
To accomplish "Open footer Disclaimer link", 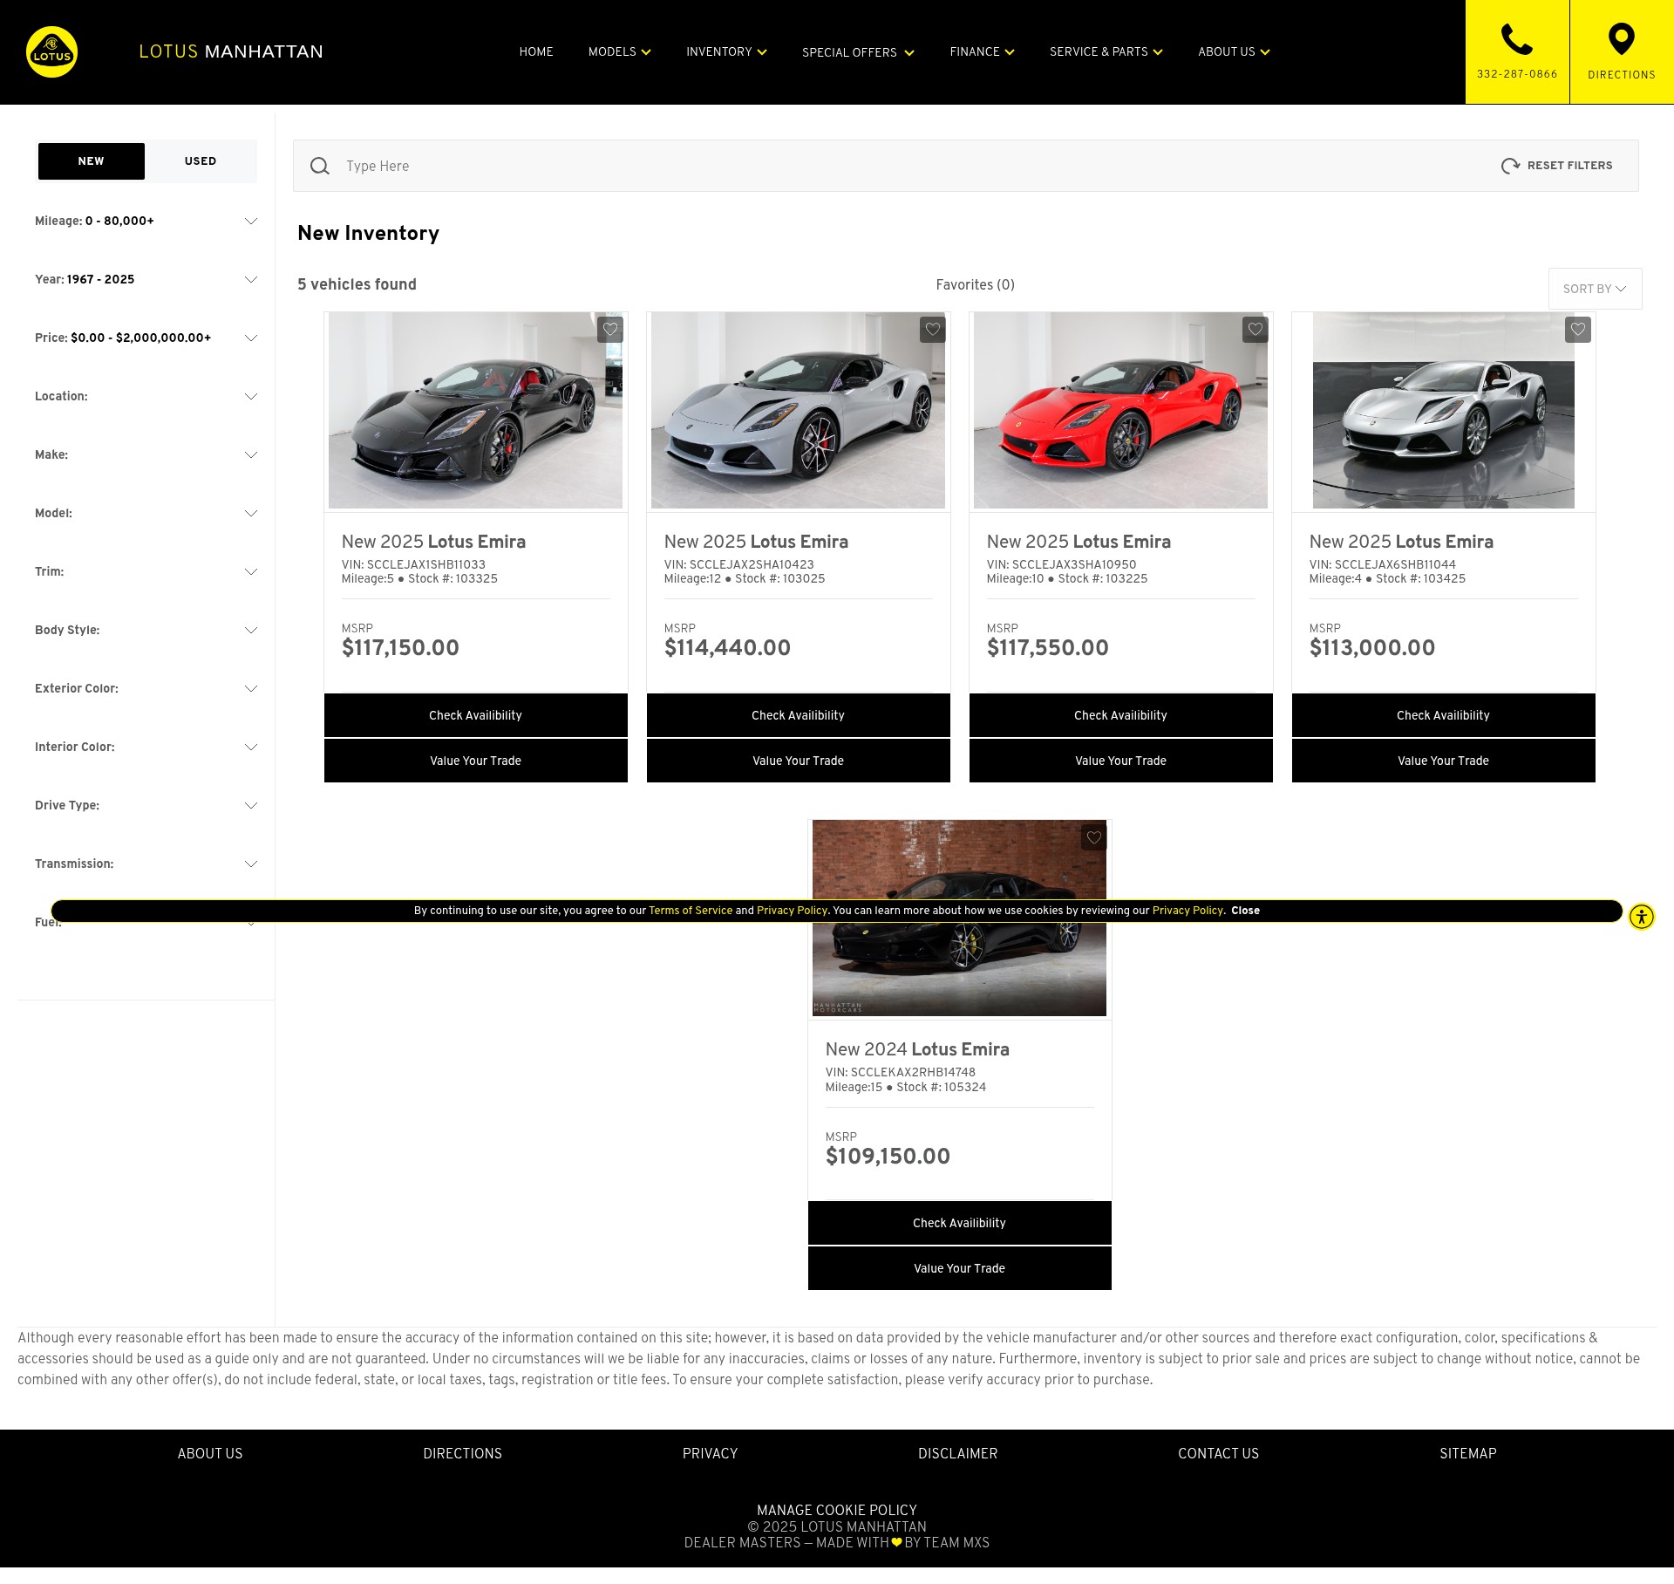I will pyautogui.click(x=957, y=1453).
